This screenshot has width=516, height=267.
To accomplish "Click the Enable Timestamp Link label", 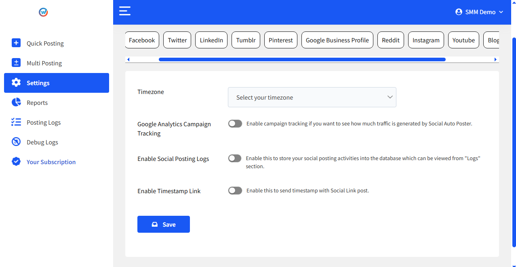I will pos(169,191).
